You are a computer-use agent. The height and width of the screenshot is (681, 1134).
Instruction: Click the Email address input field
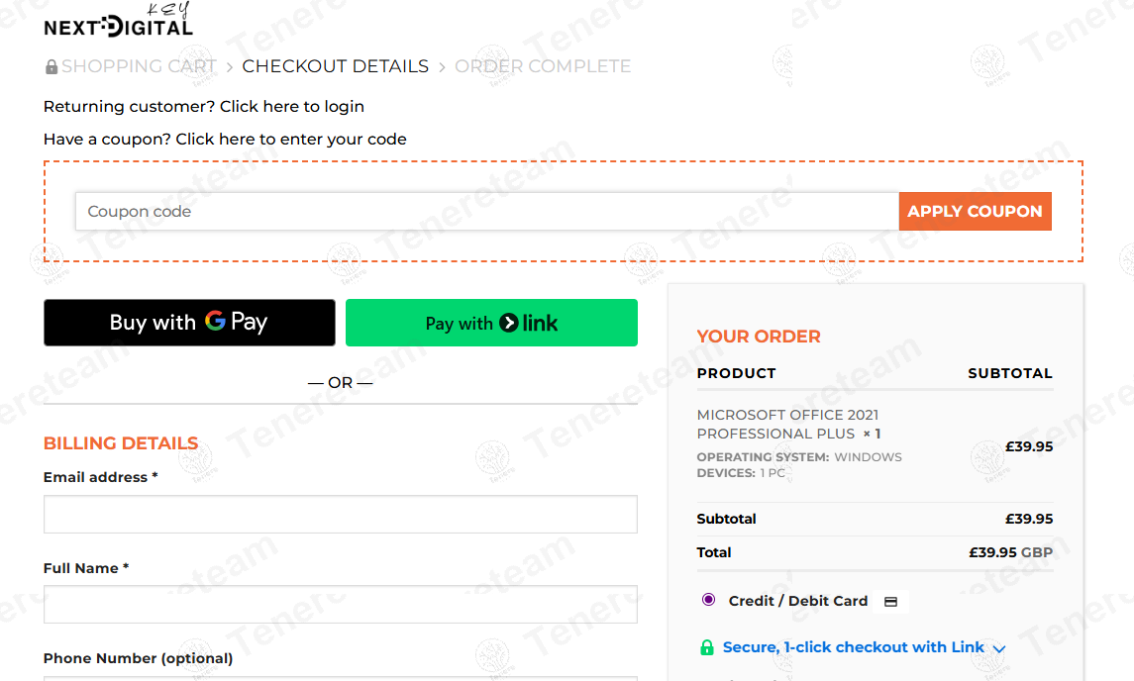[340, 515]
